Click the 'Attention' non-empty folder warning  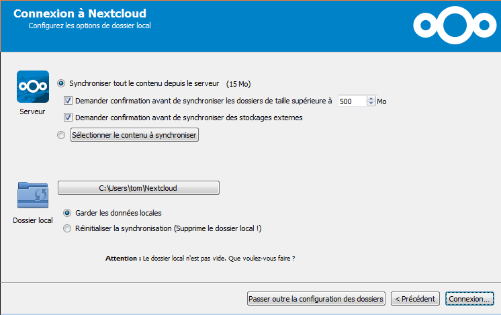coord(200,258)
